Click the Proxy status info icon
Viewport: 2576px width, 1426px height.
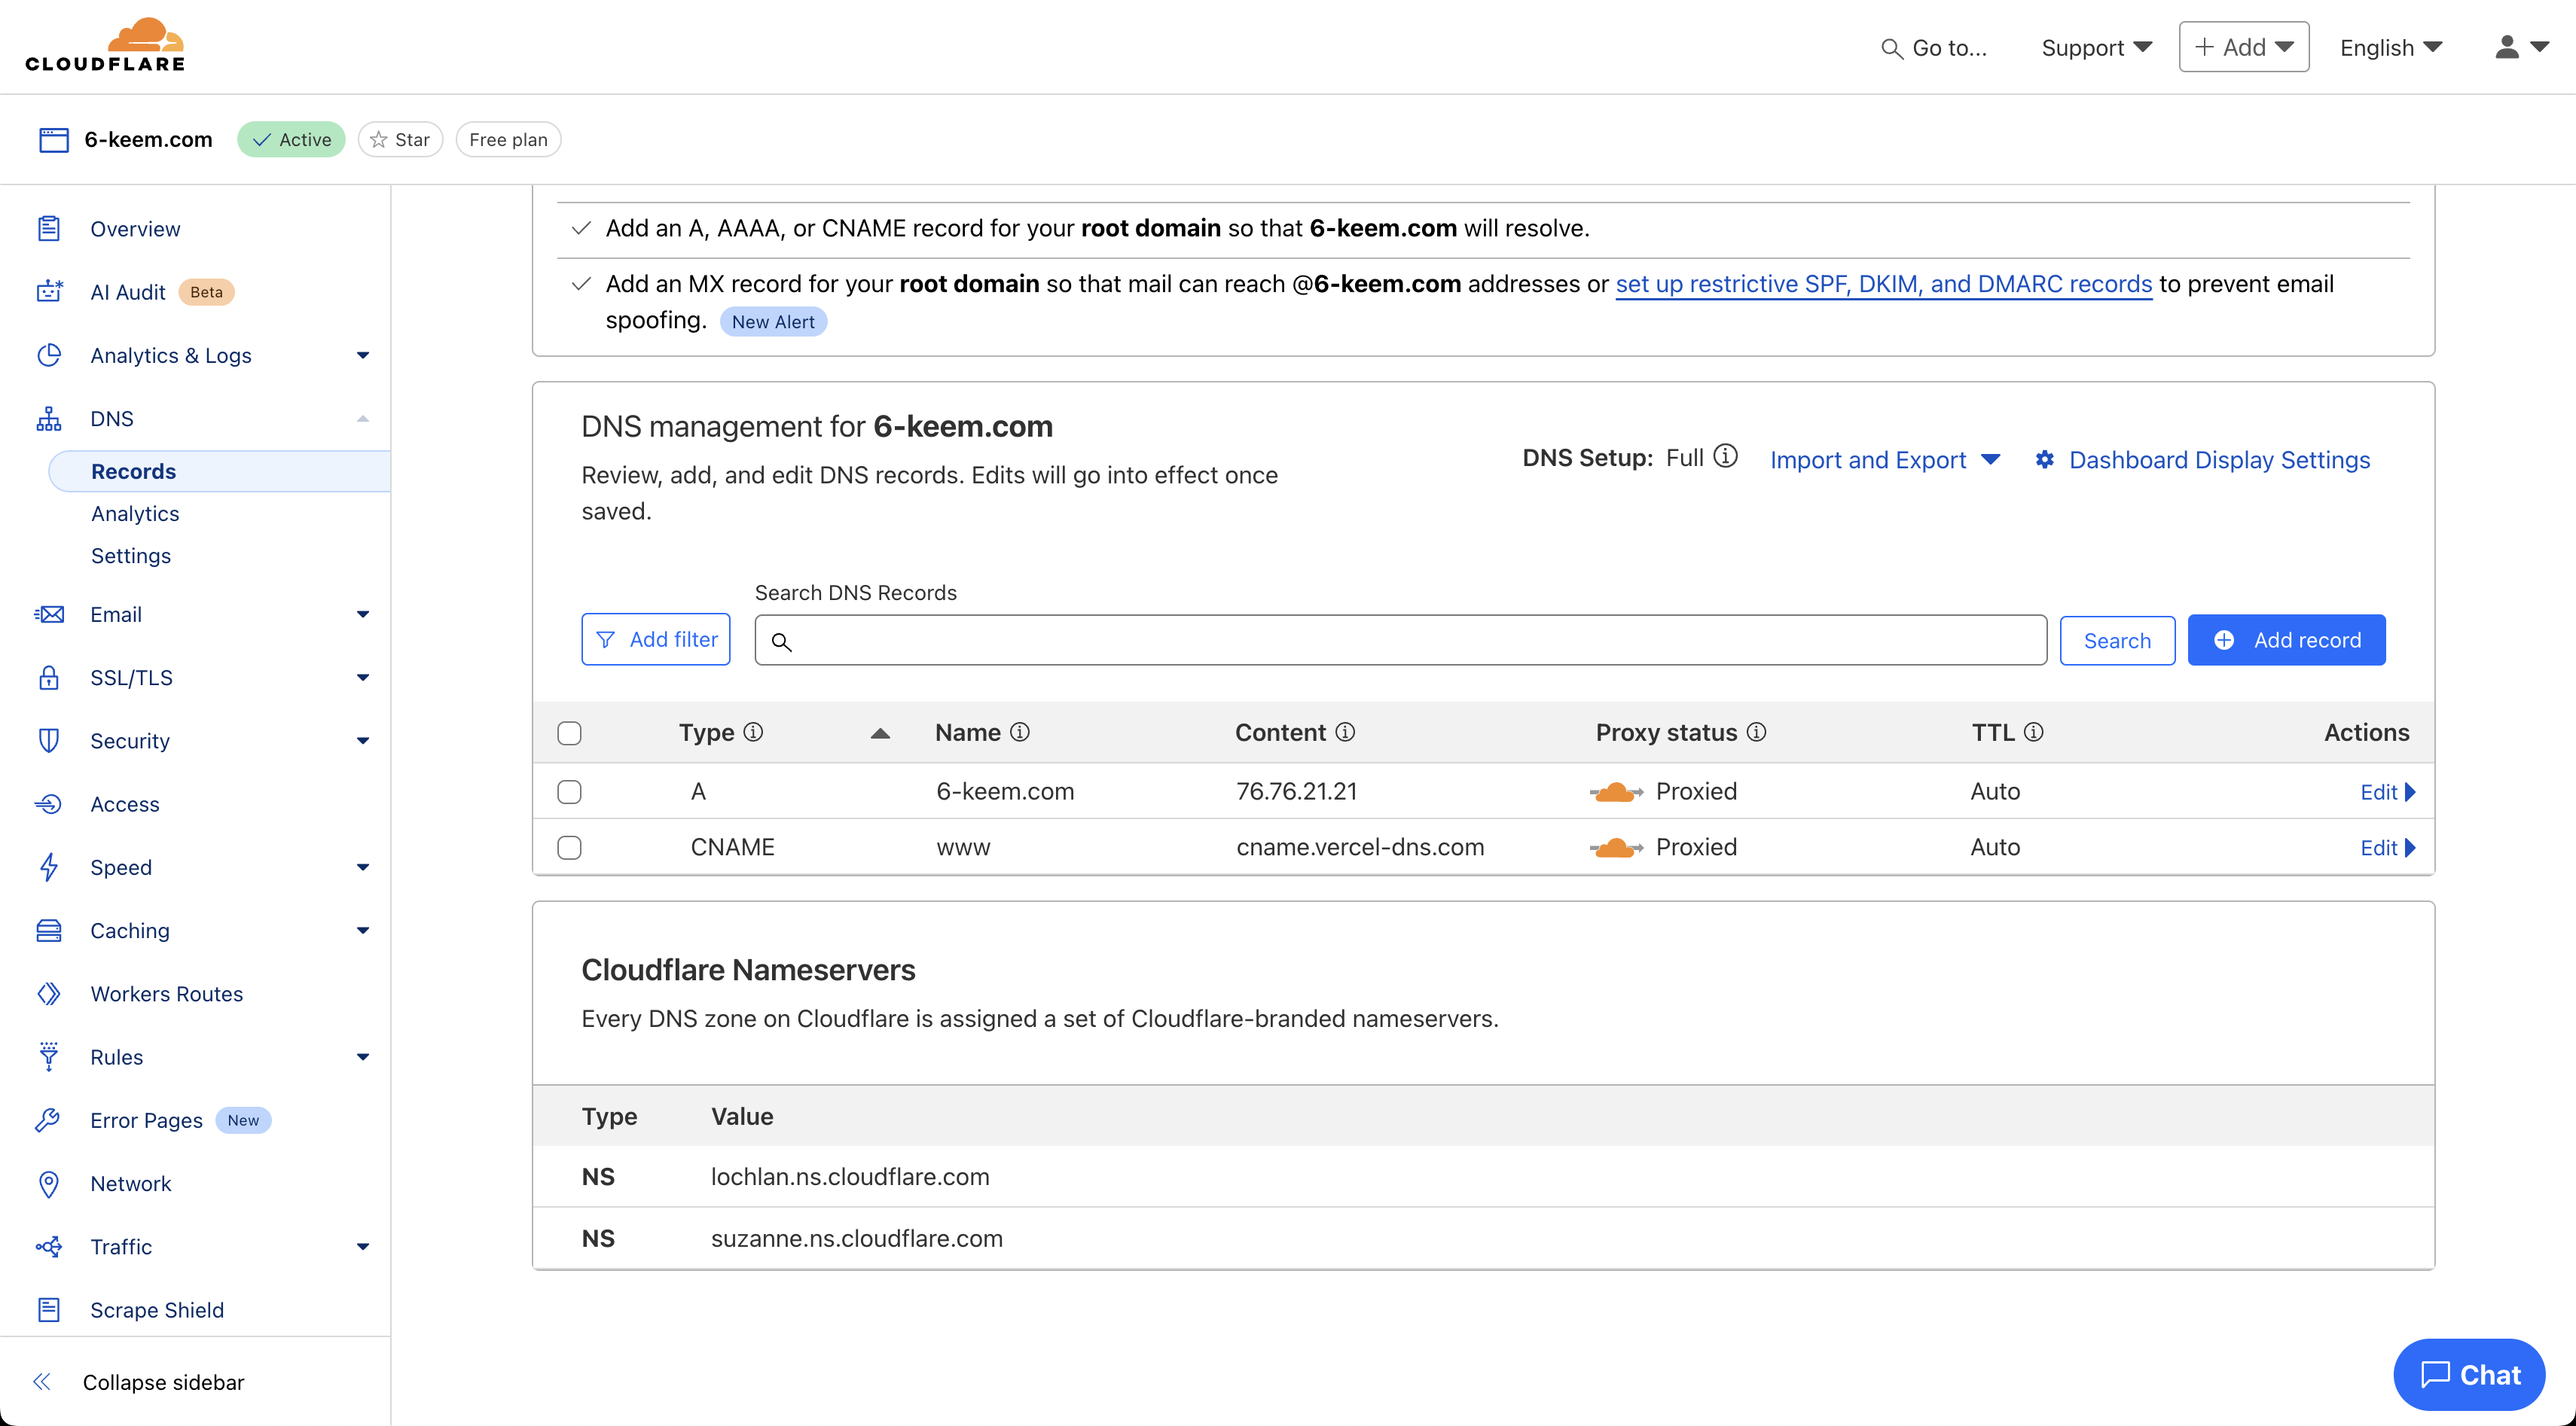click(x=1757, y=733)
